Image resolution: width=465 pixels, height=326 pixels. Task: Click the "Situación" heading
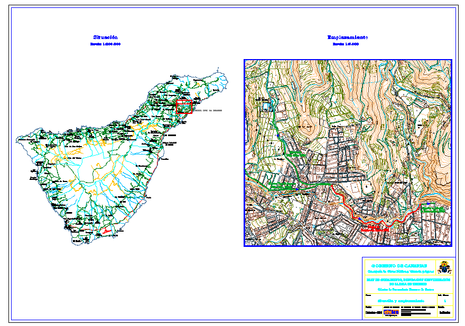[x=105, y=37]
